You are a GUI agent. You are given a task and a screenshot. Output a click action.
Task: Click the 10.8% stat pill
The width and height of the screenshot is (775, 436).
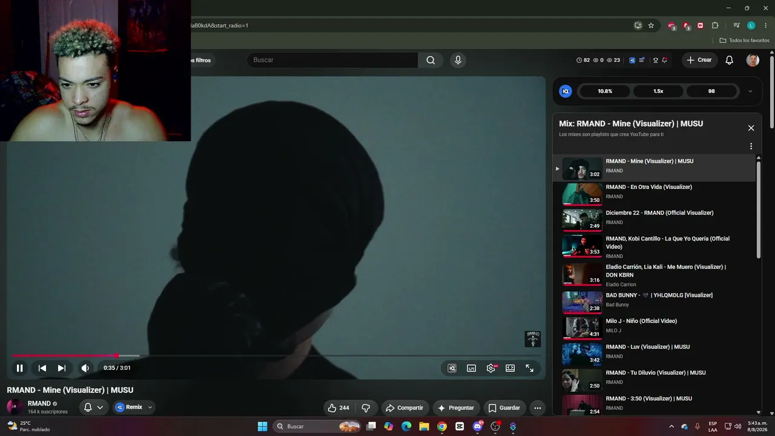click(x=605, y=91)
